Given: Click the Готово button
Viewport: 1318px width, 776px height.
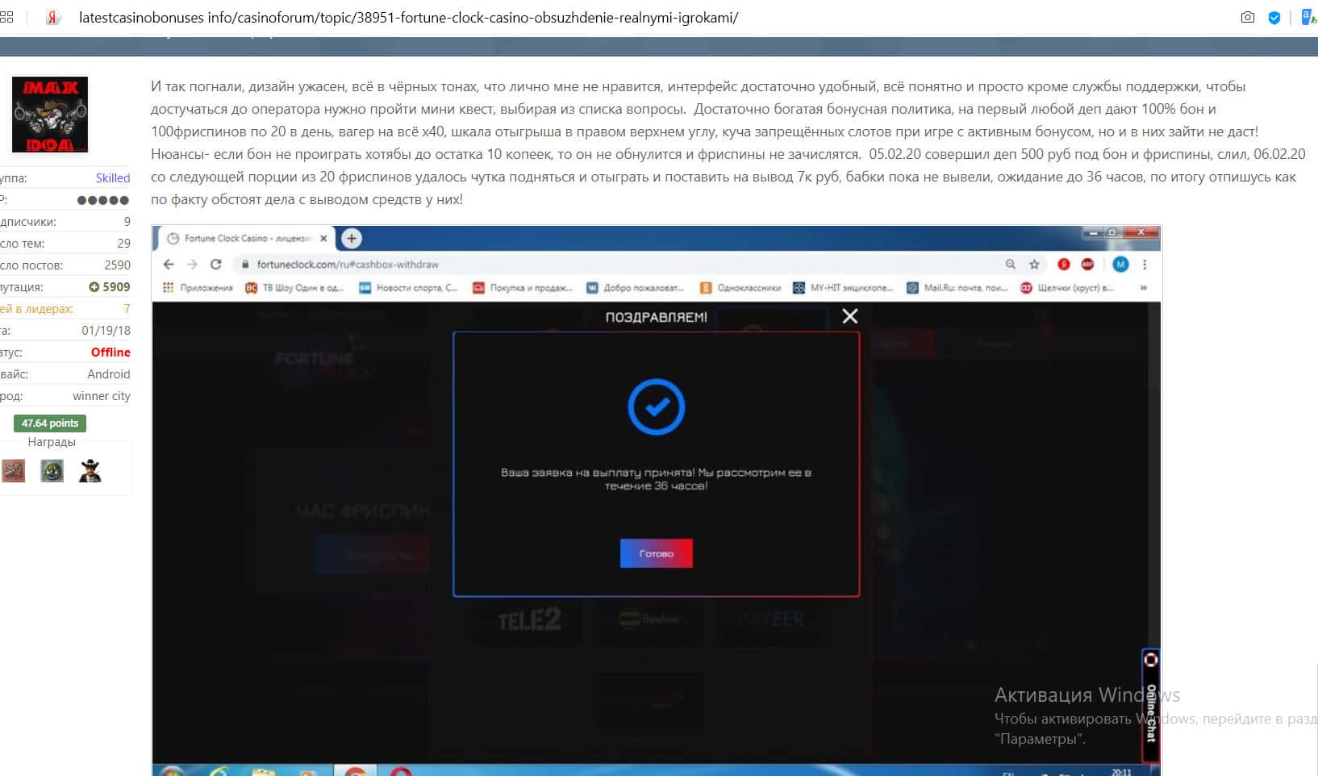Looking at the screenshot, I should point(657,553).
